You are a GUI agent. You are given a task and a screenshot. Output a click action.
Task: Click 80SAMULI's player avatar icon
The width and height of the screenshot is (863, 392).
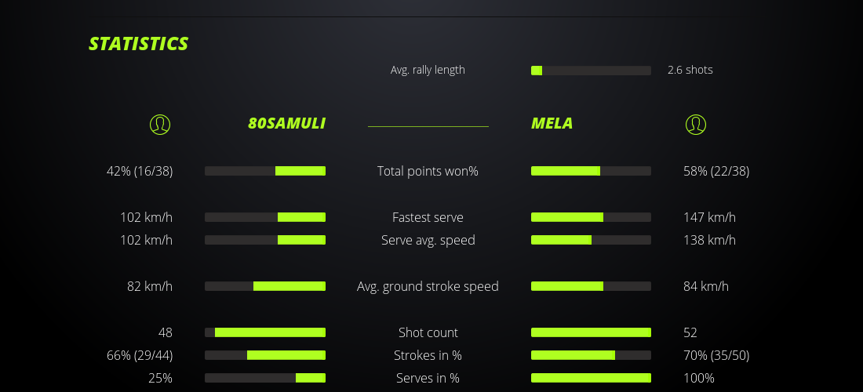pyautogui.click(x=159, y=124)
